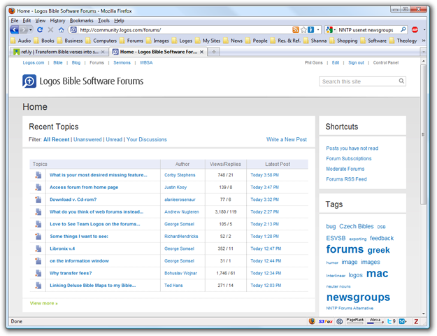Open topic What is your most desired missing feature
Viewport: 437px width, 336px height.
[99, 175]
